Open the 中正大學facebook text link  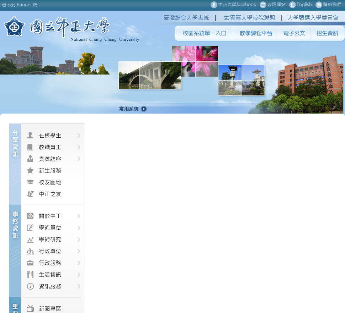pos(237,5)
